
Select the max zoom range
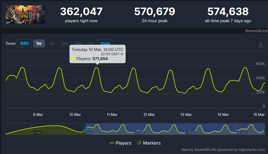pos(105,44)
